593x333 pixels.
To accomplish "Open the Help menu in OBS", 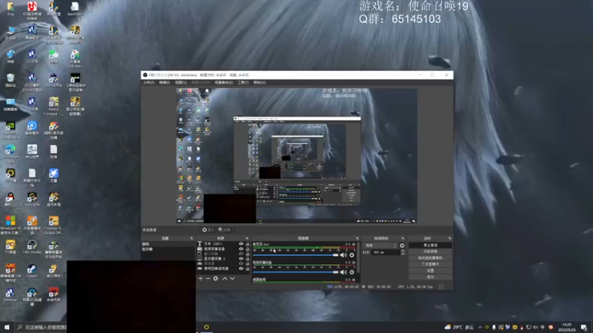I will pos(259,83).
